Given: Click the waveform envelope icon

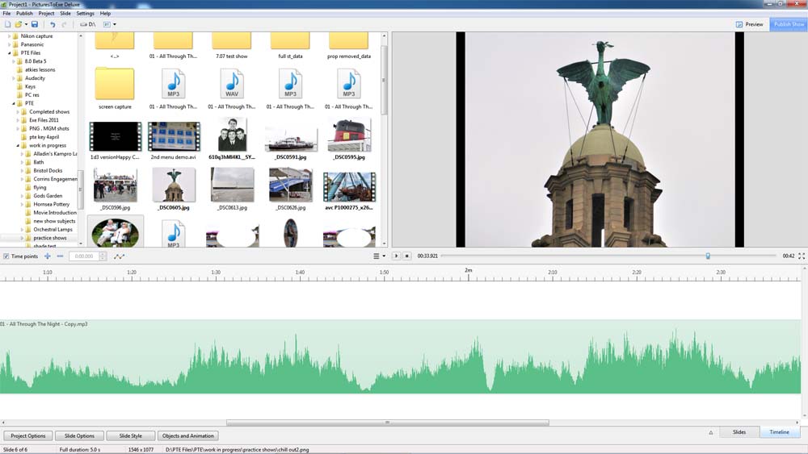Looking at the screenshot, I should [x=120, y=256].
